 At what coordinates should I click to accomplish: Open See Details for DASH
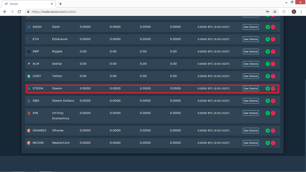pyautogui.click(x=251, y=27)
